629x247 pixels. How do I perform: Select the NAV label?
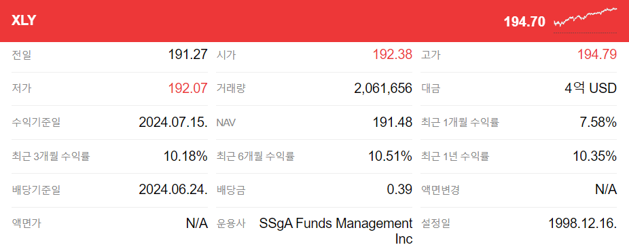(x=226, y=122)
